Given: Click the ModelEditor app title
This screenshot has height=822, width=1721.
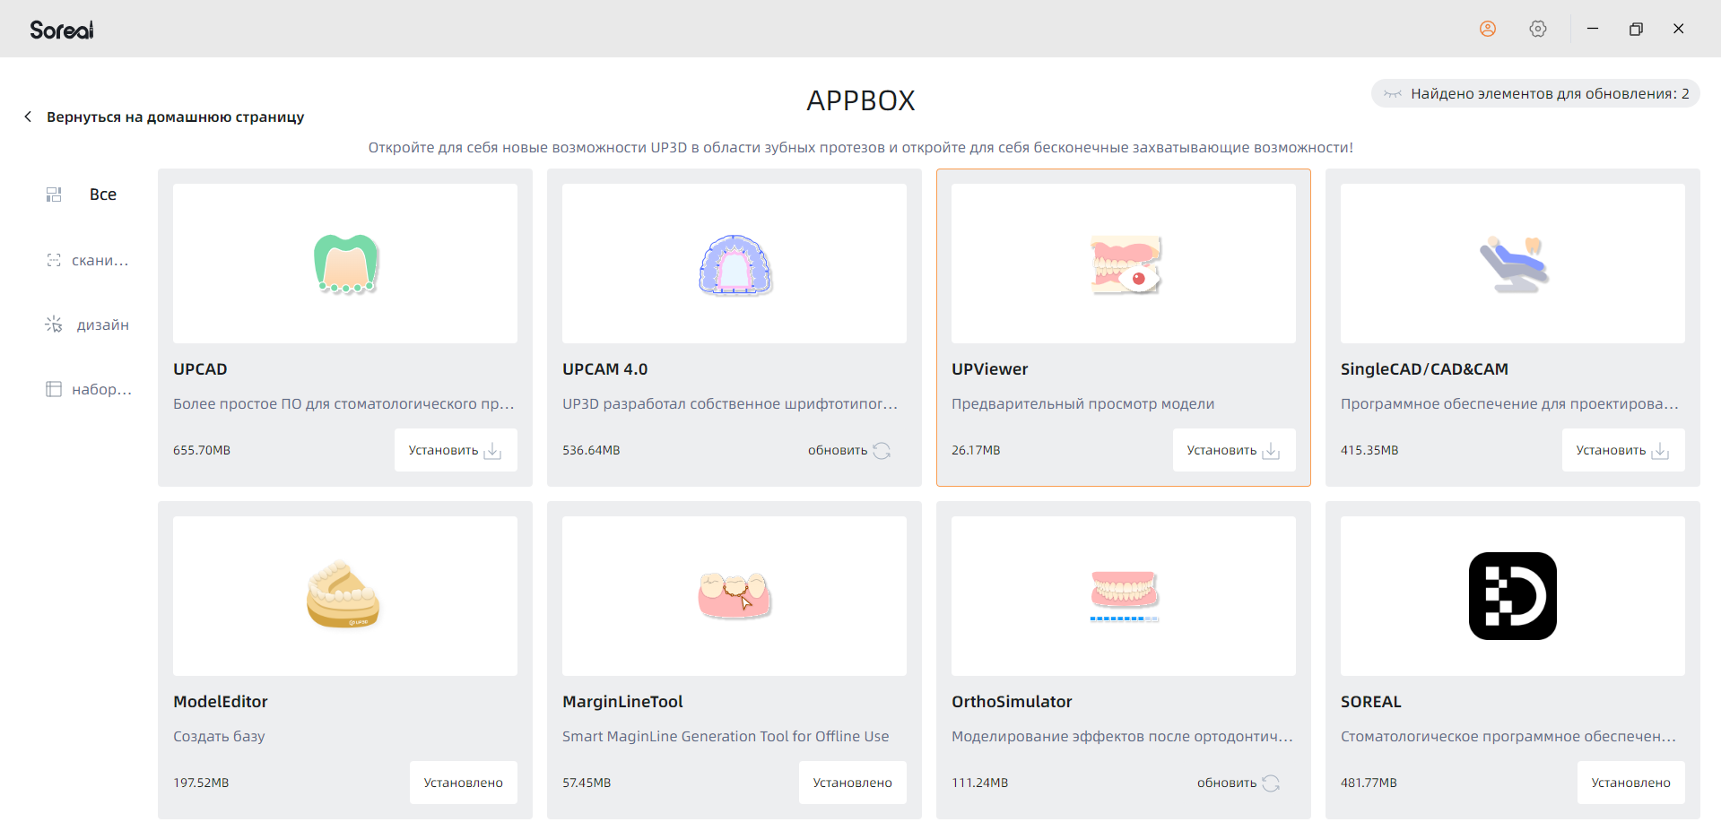Looking at the screenshot, I should 221,702.
